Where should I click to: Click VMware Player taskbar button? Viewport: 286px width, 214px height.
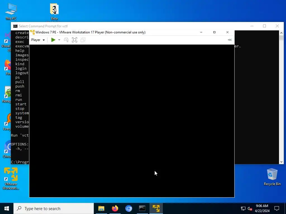[156, 208]
